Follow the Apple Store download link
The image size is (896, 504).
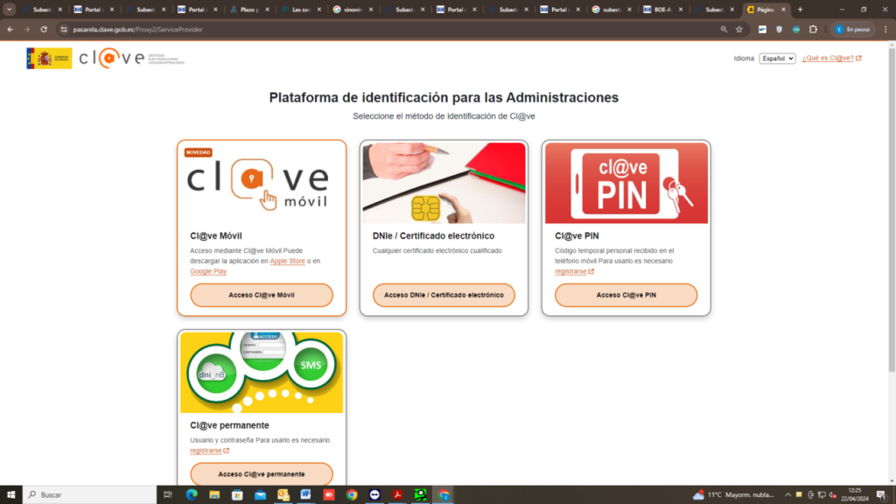click(288, 261)
